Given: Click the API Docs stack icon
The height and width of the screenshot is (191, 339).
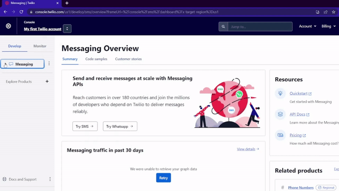Looking at the screenshot, I should (280, 114).
